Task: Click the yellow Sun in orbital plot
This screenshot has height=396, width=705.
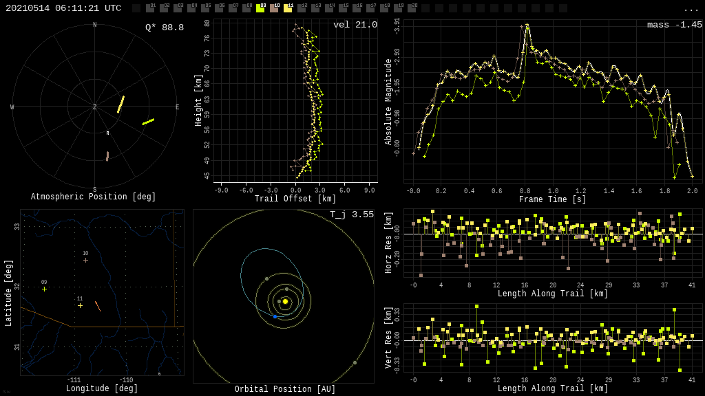Action: (285, 301)
